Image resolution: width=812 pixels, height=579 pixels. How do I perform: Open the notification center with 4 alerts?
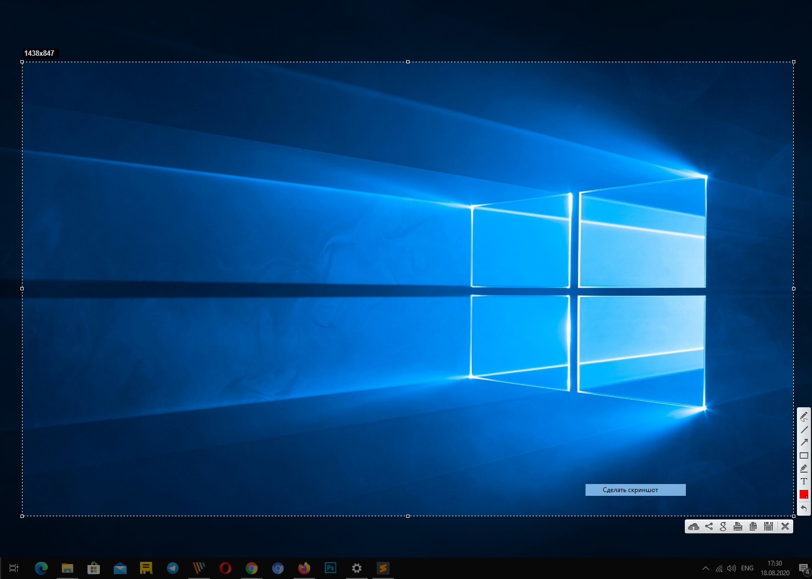804,568
